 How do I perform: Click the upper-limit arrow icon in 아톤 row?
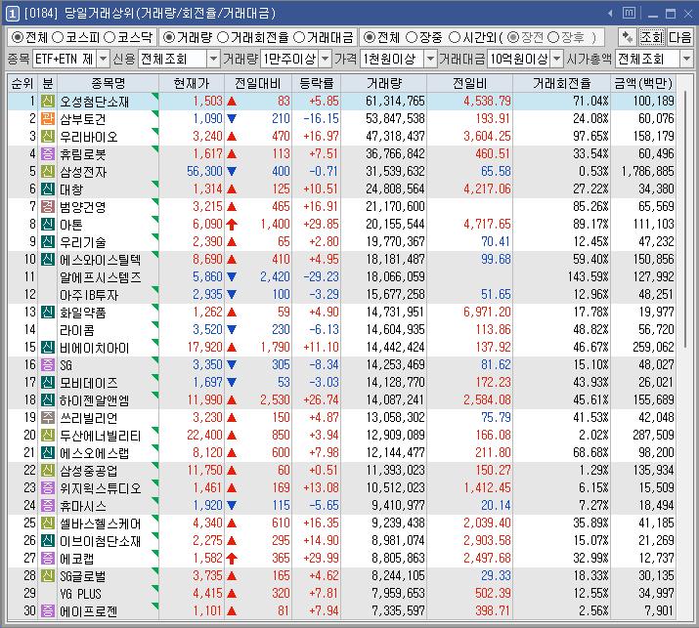(232, 224)
